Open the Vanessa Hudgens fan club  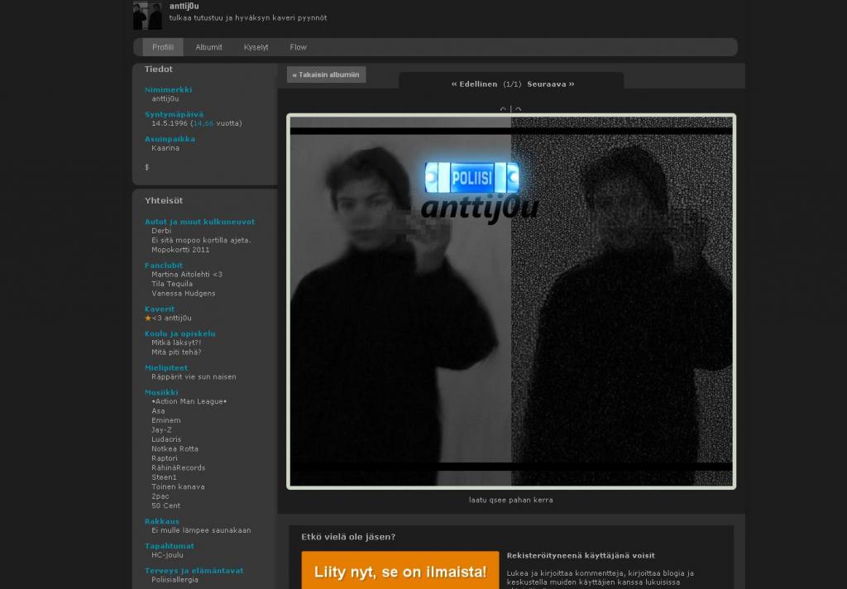[183, 294]
